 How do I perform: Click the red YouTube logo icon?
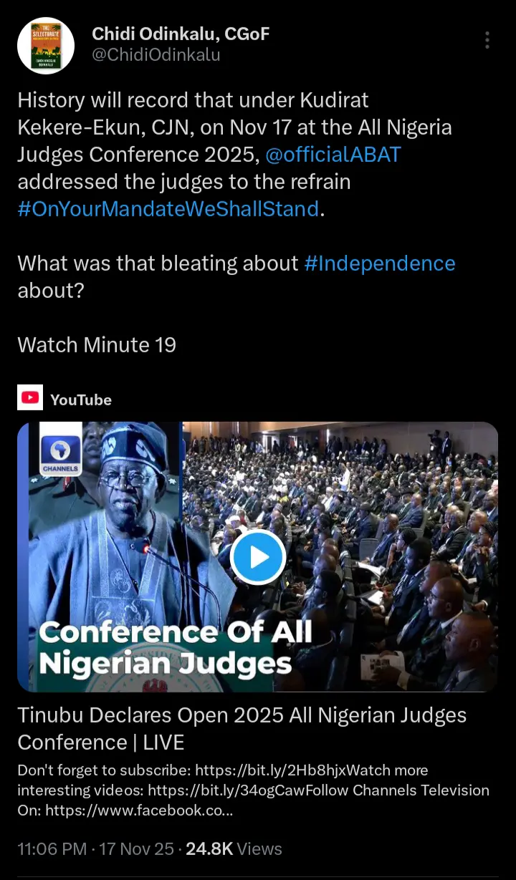click(31, 399)
